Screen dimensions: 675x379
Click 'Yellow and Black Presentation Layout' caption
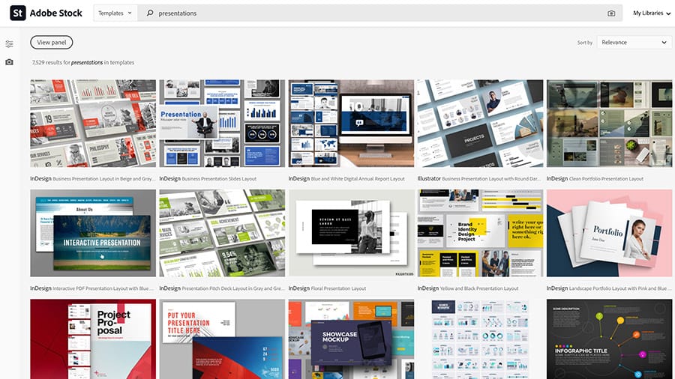[x=468, y=288]
